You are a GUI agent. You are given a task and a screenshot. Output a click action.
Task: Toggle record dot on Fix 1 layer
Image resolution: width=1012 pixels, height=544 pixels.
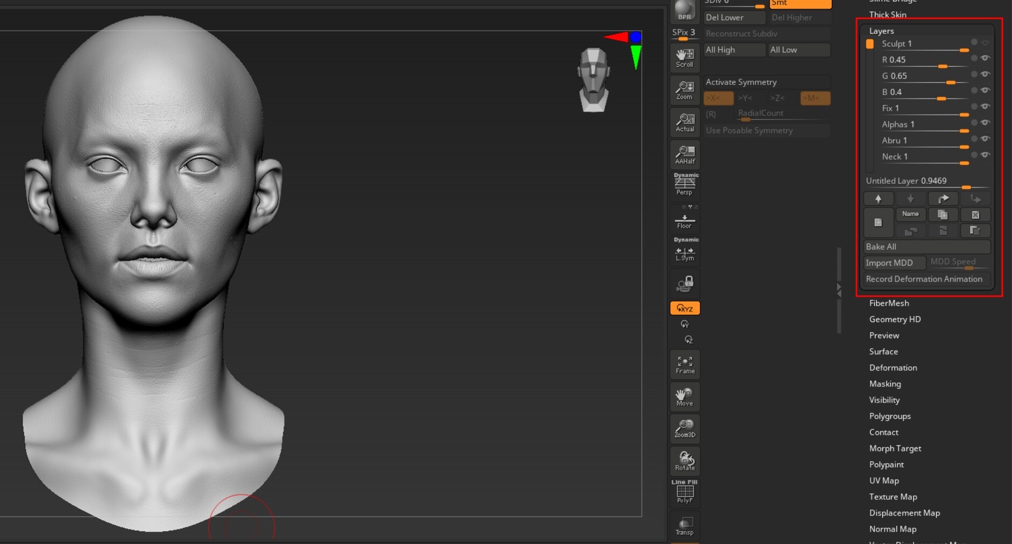[x=974, y=106]
